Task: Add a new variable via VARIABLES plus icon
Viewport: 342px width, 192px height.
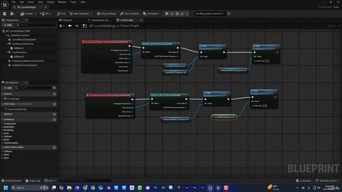Action: 55,119
